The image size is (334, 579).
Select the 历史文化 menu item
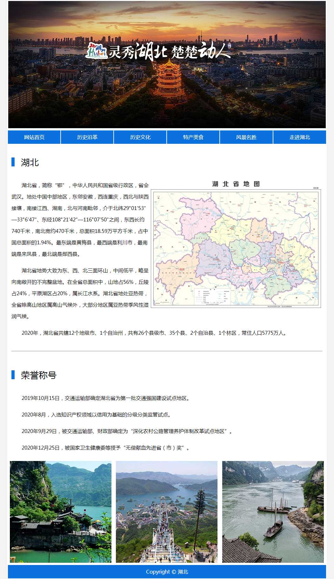(140, 137)
